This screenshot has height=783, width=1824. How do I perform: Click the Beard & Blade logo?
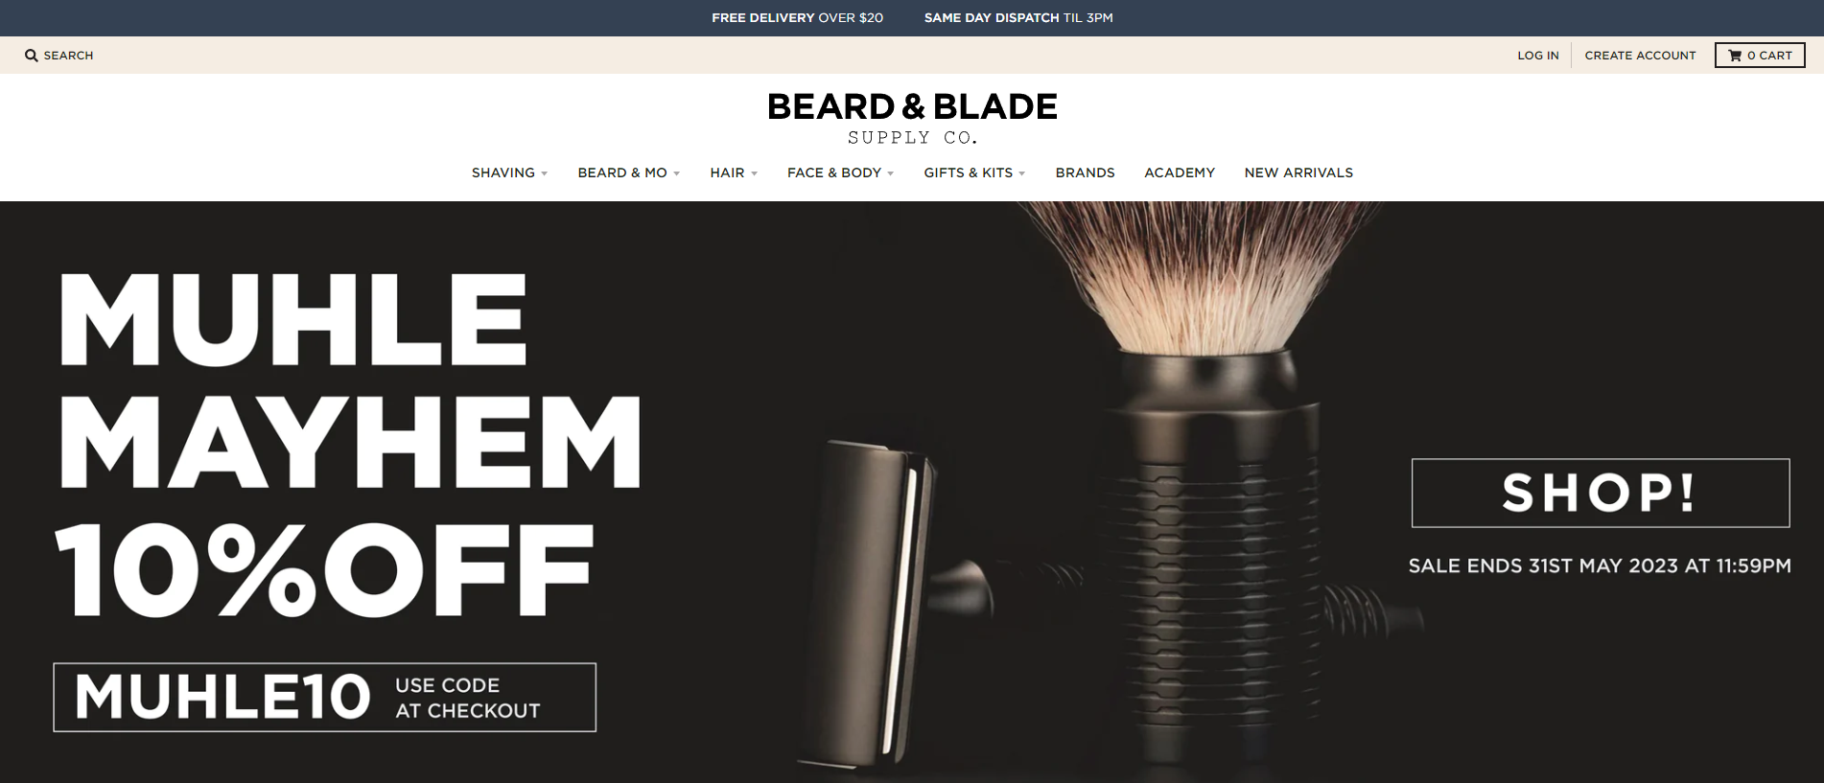point(912,118)
